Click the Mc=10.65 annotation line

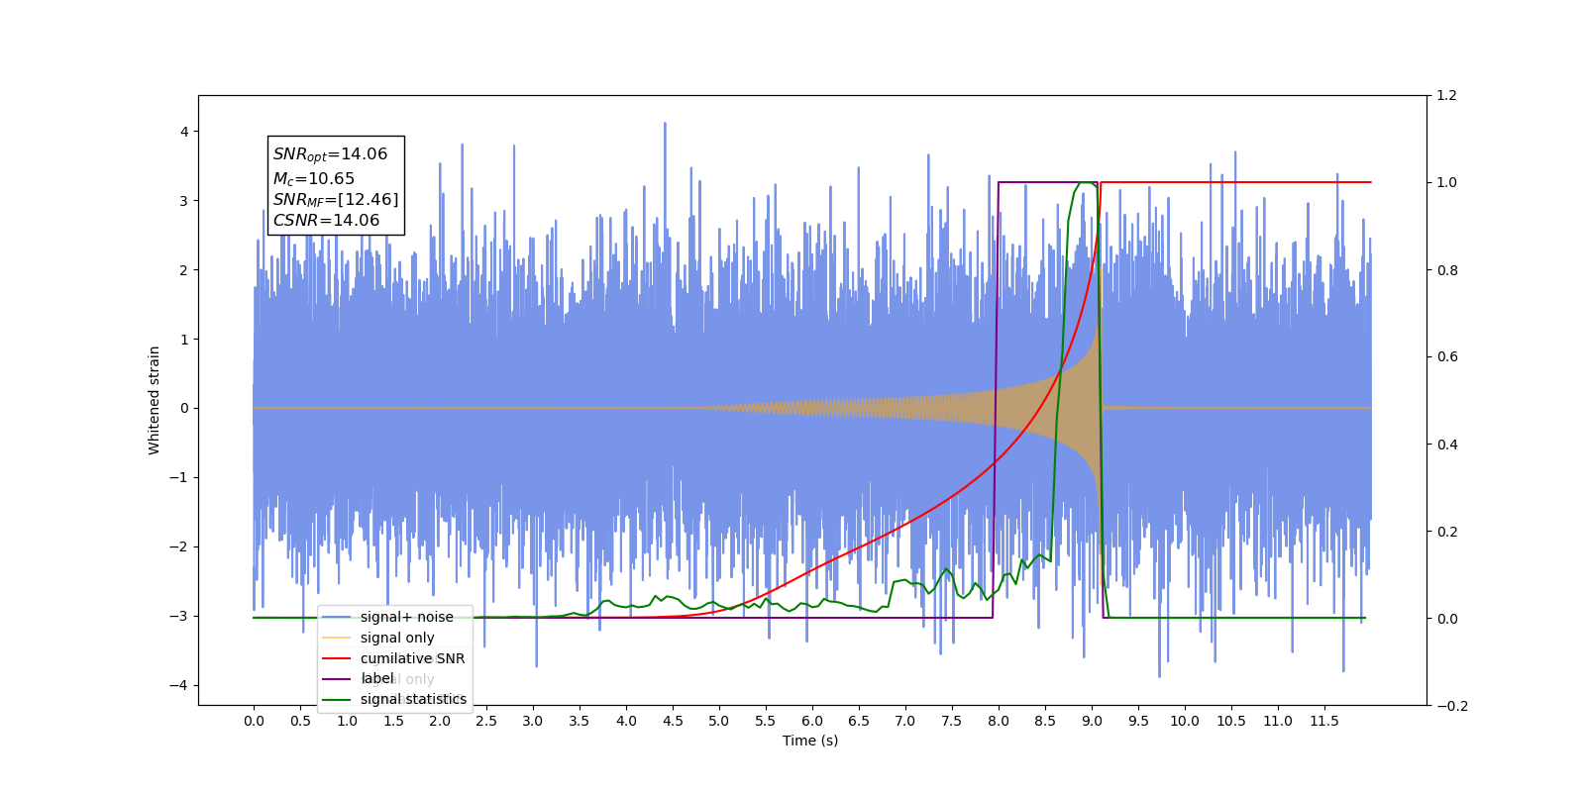(x=313, y=179)
